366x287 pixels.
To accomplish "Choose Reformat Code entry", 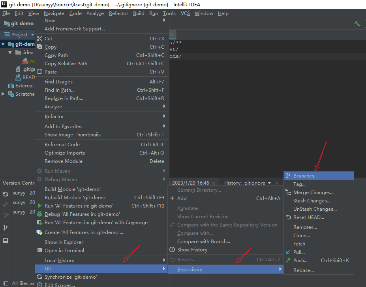I will (x=101, y=145).
